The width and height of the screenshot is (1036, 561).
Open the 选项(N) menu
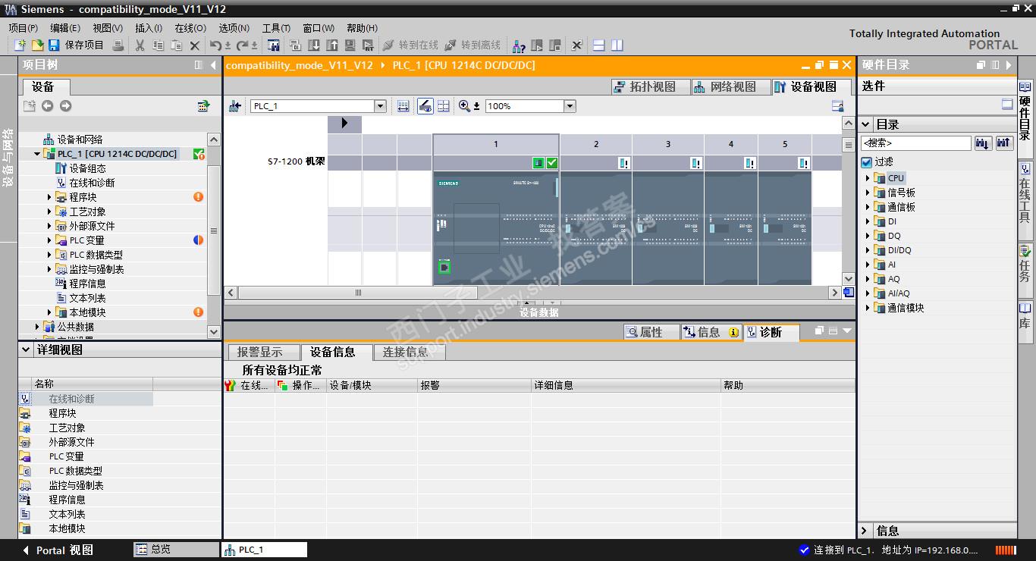[x=234, y=28]
